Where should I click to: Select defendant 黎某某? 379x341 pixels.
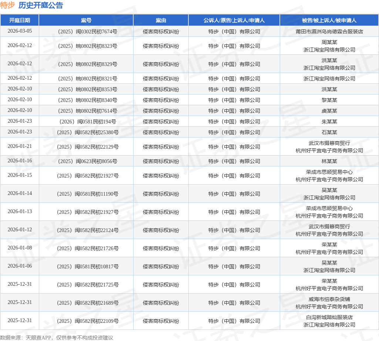click(329, 100)
